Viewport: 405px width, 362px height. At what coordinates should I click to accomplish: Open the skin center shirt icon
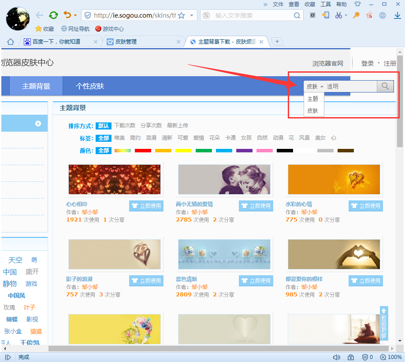point(358,4)
